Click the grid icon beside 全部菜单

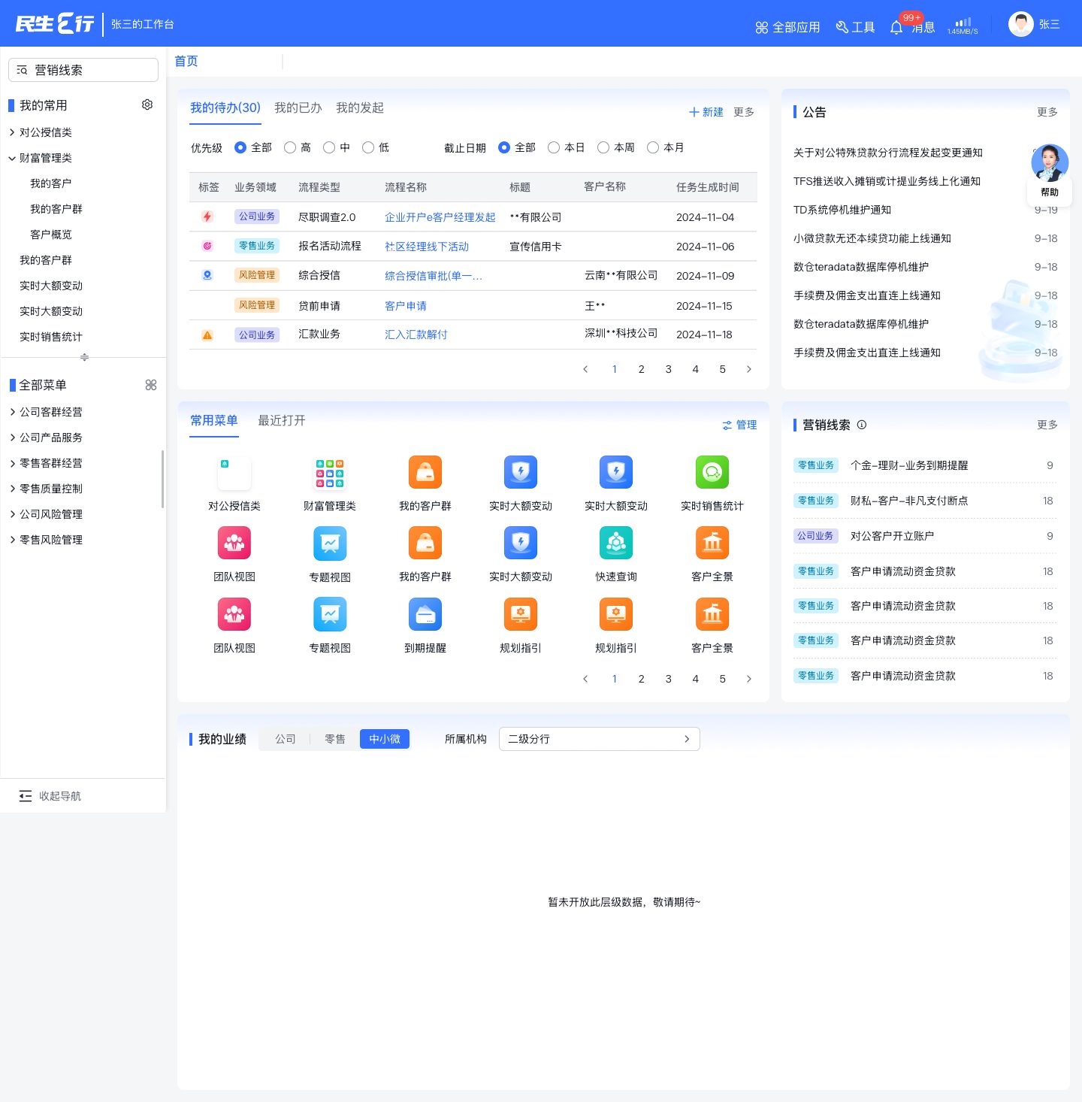click(151, 385)
